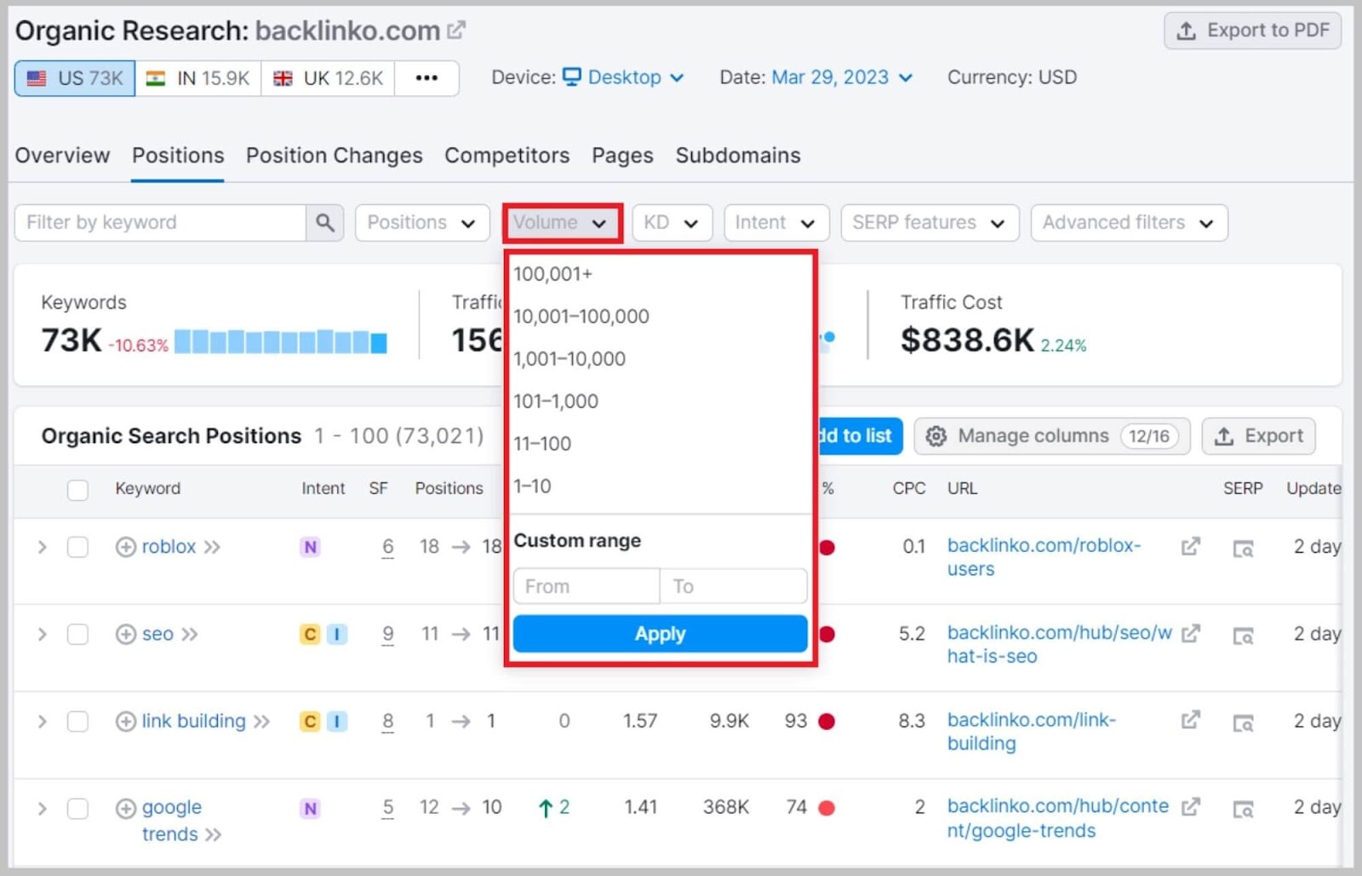1362x876 pixels.
Task: Click the navigational intent badge for google trends
Action: (x=310, y=809)
